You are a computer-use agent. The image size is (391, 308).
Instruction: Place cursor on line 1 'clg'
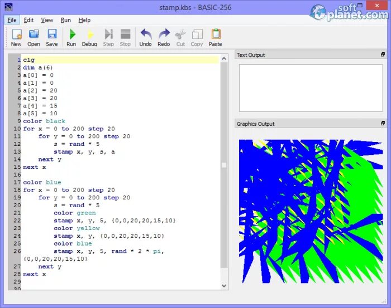(x=29, y=60)
